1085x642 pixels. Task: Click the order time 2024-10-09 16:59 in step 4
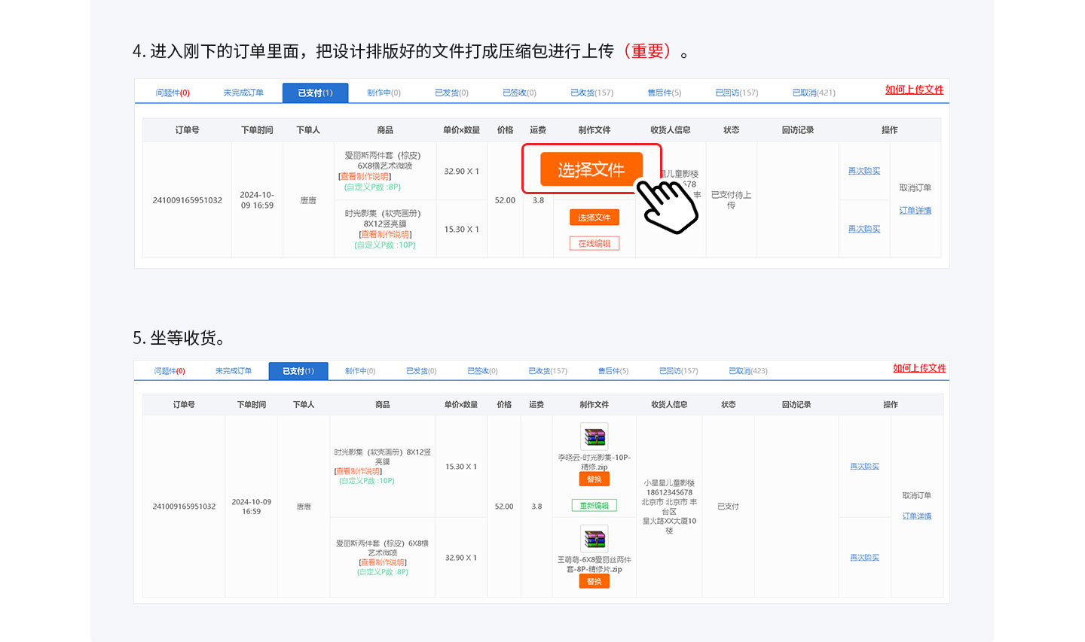coord(257,199)
